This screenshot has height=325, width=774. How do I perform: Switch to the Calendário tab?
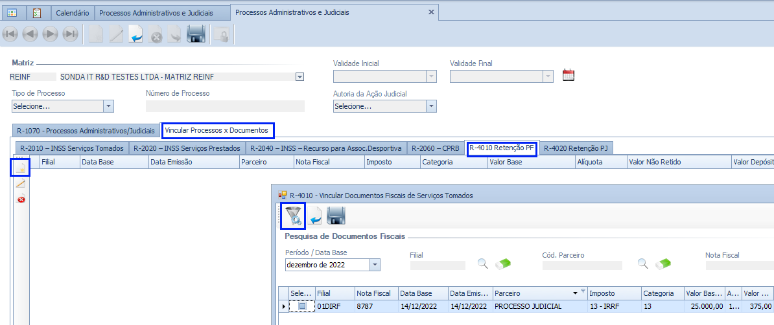[73, 13]
